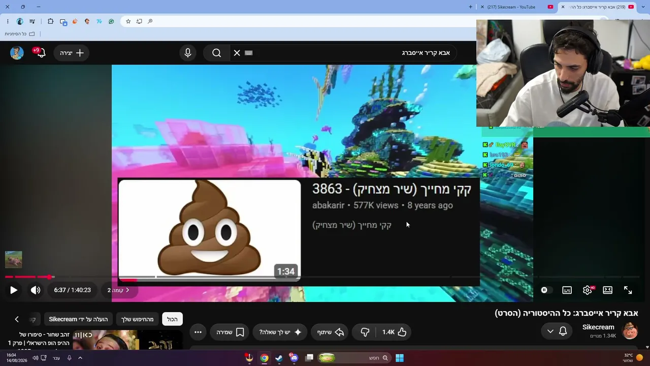Open the recommended 'זהב שחור' video thumbnail
This screenshot has width=650, height=366.
coord(127,340)
